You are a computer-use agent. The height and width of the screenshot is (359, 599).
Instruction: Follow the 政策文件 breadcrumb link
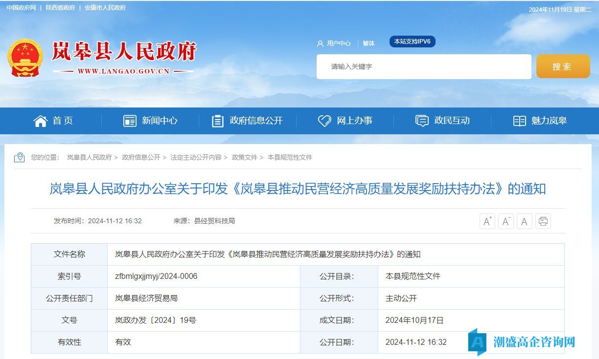pyautogui.click(x=244, y=157)
